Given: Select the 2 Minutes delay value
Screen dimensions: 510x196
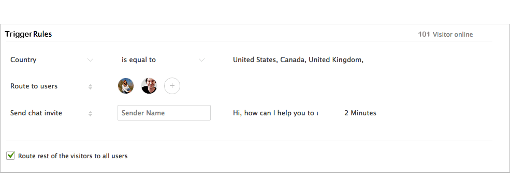Looking at the screenshot, I should coord(360,113).
